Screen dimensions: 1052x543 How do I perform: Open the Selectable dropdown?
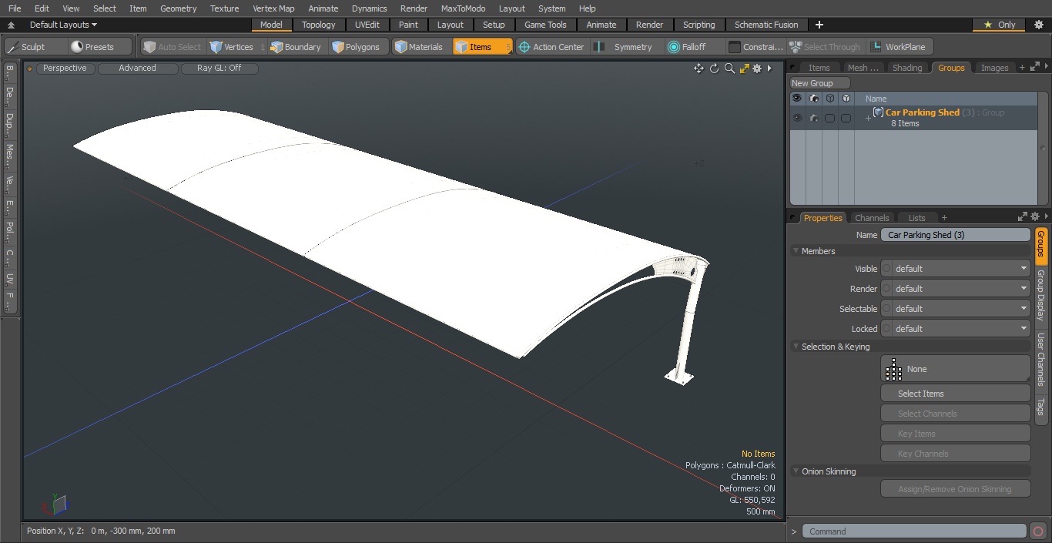click(x=955, y=309)
